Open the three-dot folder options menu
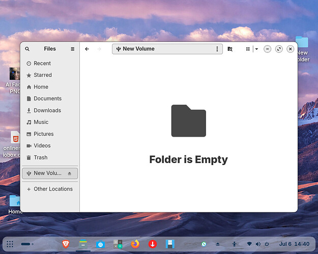Image resolution: width=318 pixels, height=254 pixels. tap(217, 49)
